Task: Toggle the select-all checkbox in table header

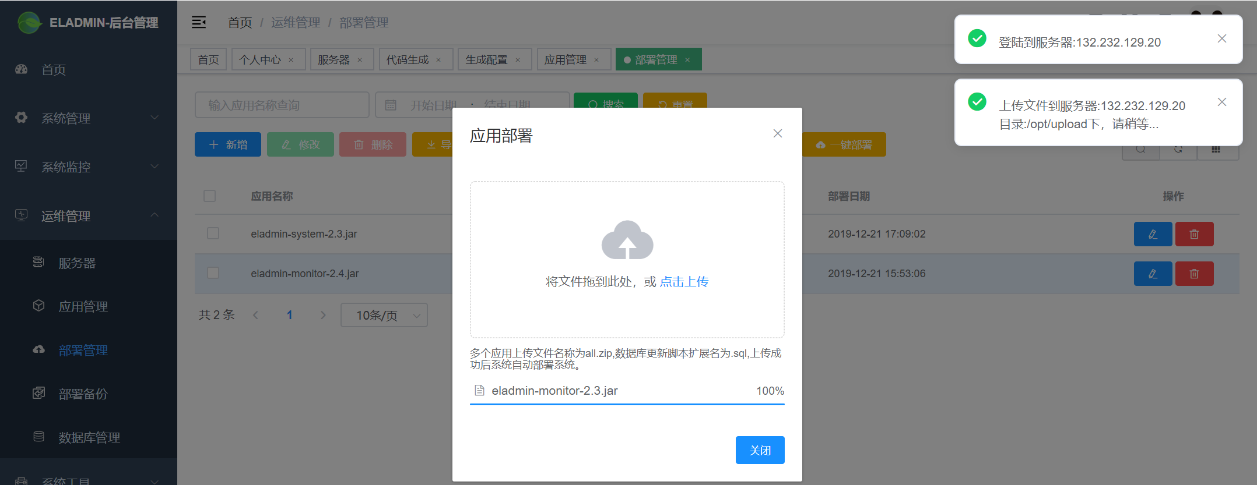Action: [210, 196]
